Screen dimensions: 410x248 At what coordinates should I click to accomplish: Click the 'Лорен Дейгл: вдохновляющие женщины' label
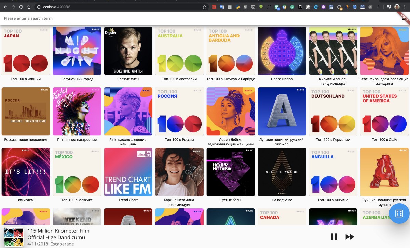[x=231, y=142]
